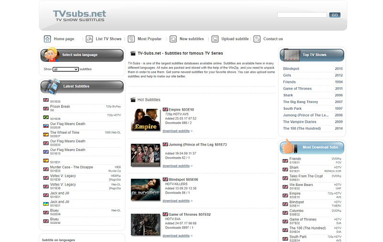383x242 pixels.
Task: Click the Empire poster thumbnail
Action: click(146, 119)
